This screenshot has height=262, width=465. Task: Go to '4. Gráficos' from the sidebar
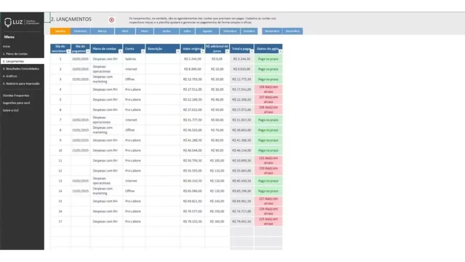(9, 76)
